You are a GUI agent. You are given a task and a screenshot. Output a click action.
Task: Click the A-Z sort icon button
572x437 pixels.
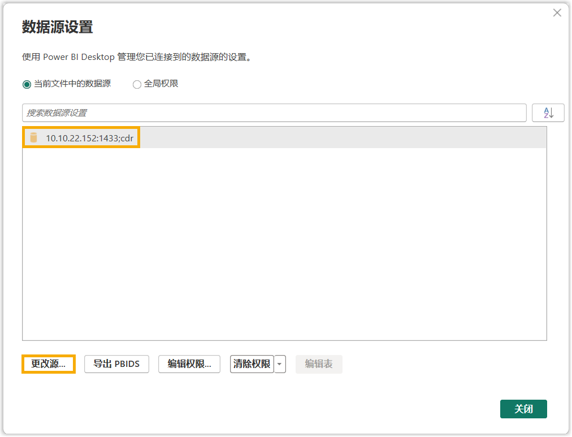click(548, 113)
